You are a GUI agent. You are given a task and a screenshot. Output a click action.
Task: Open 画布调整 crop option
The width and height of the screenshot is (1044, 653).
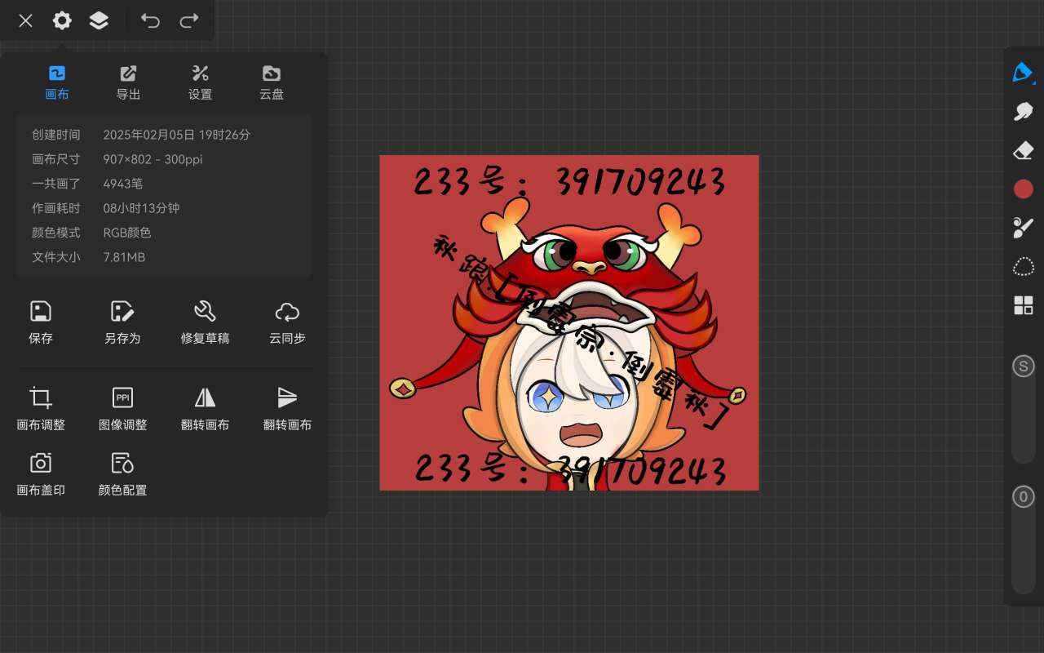[41, 407]
